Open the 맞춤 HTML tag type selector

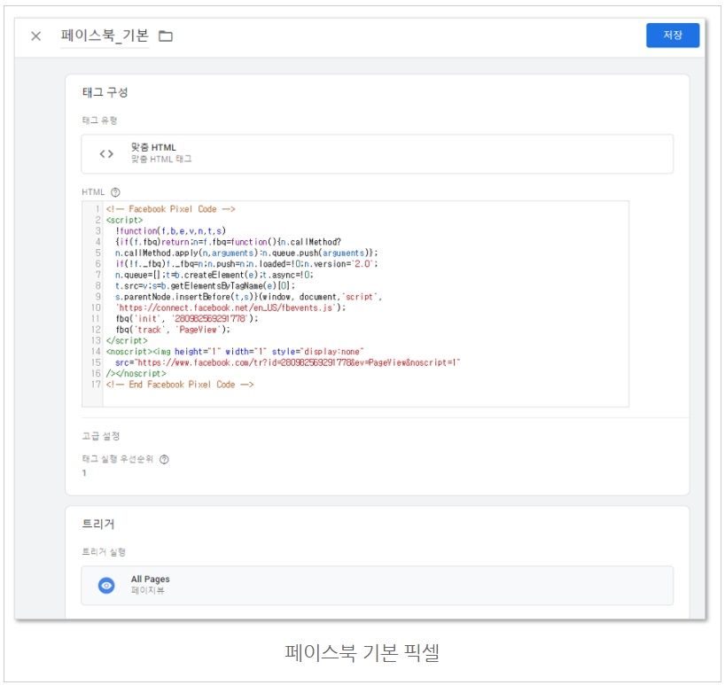click(x=377, y=154)
